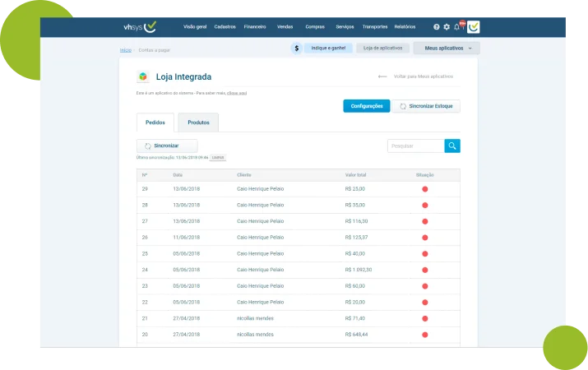Image resolution: width=588 pixels, height=370 pixels.
Task: Select order number 29
Action: (145, 189)
